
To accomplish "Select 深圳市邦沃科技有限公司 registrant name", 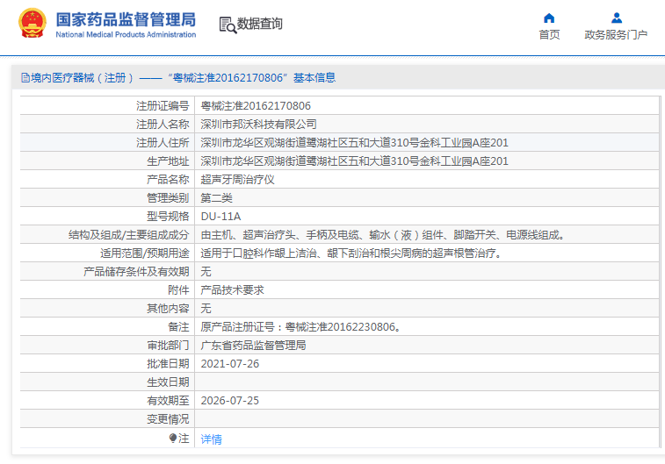I will pos(258,125).
